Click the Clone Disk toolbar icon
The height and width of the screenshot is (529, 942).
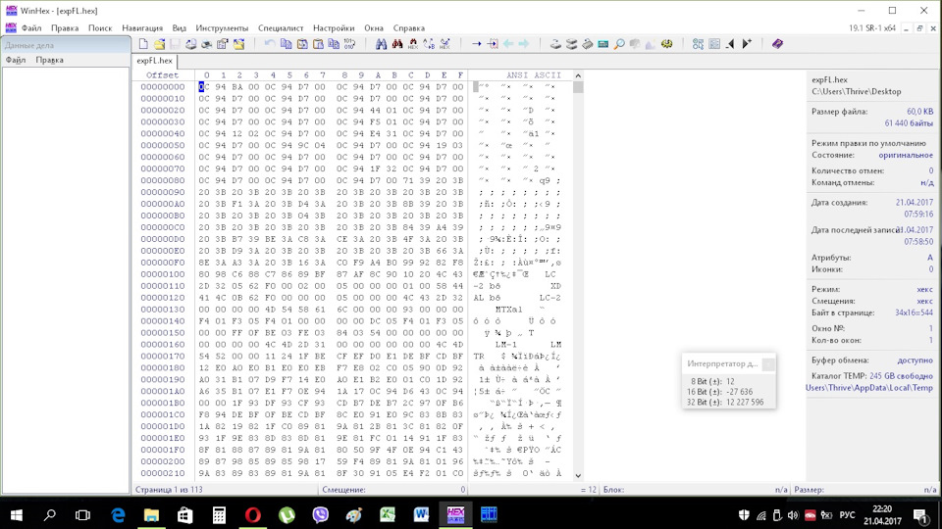pos(571,44)
